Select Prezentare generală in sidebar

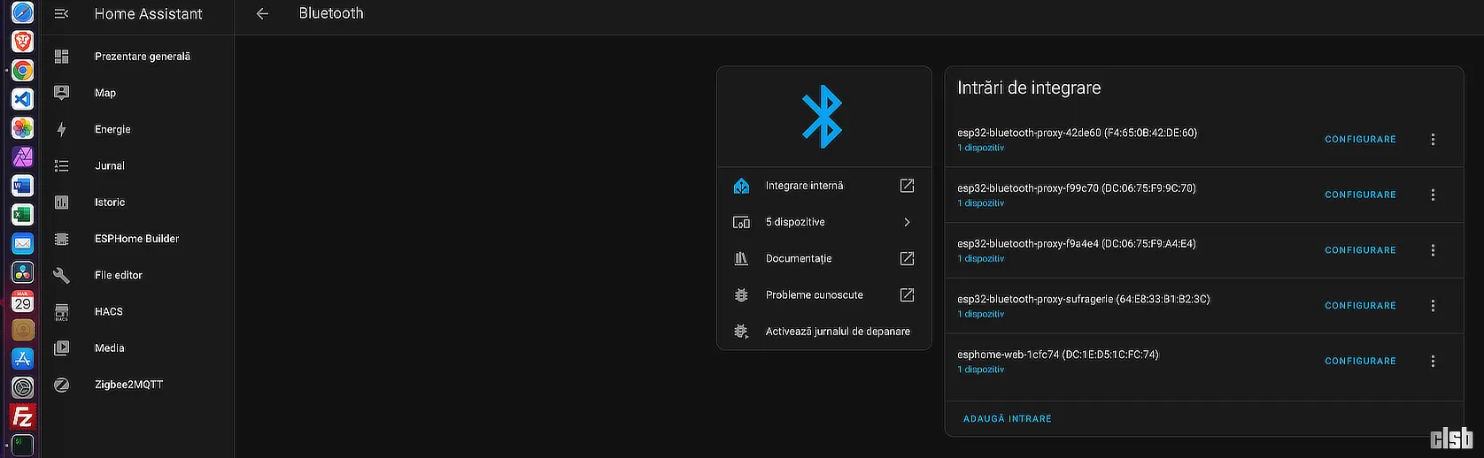pyautogui.click(x=143, y=57)
